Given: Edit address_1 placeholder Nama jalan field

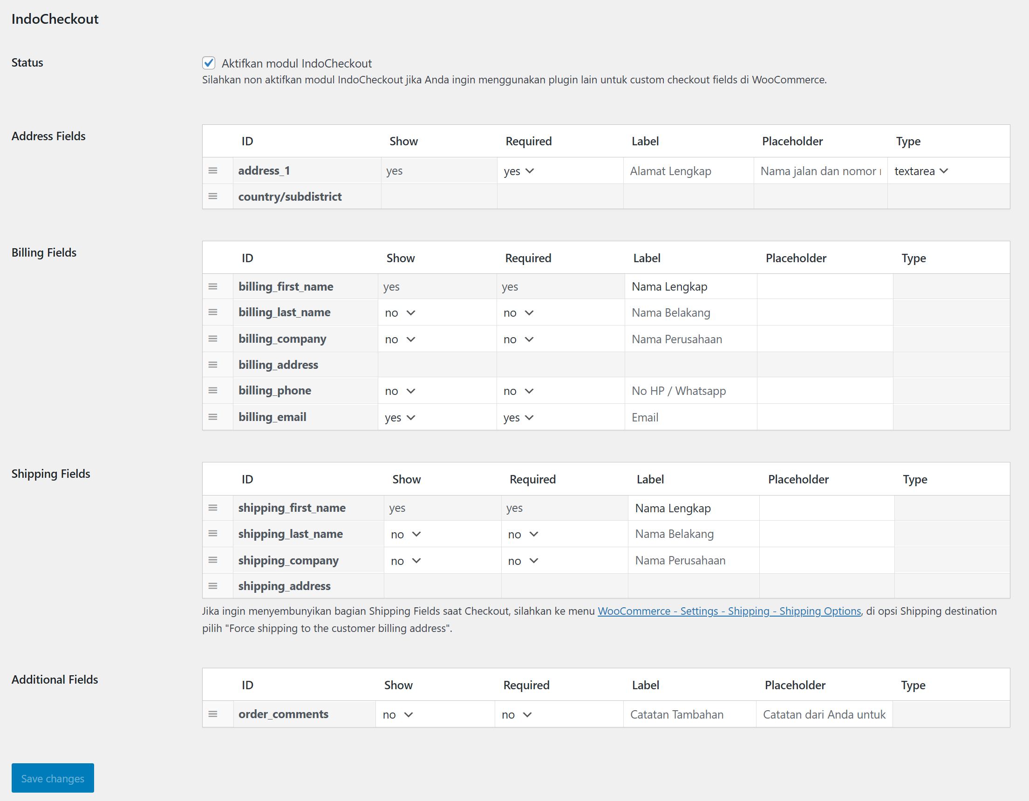Looking at the screenshot, I should (821, 171).
